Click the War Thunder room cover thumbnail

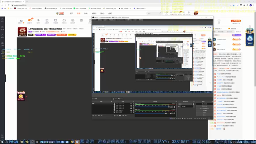[22, 32]
